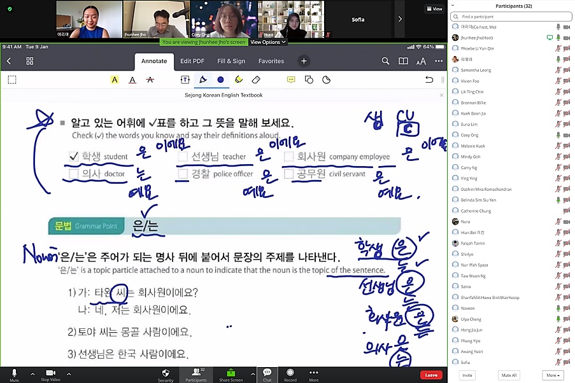Click Find a participant search field
Viewport: 575px width, 383px height.
click(511, 17)
